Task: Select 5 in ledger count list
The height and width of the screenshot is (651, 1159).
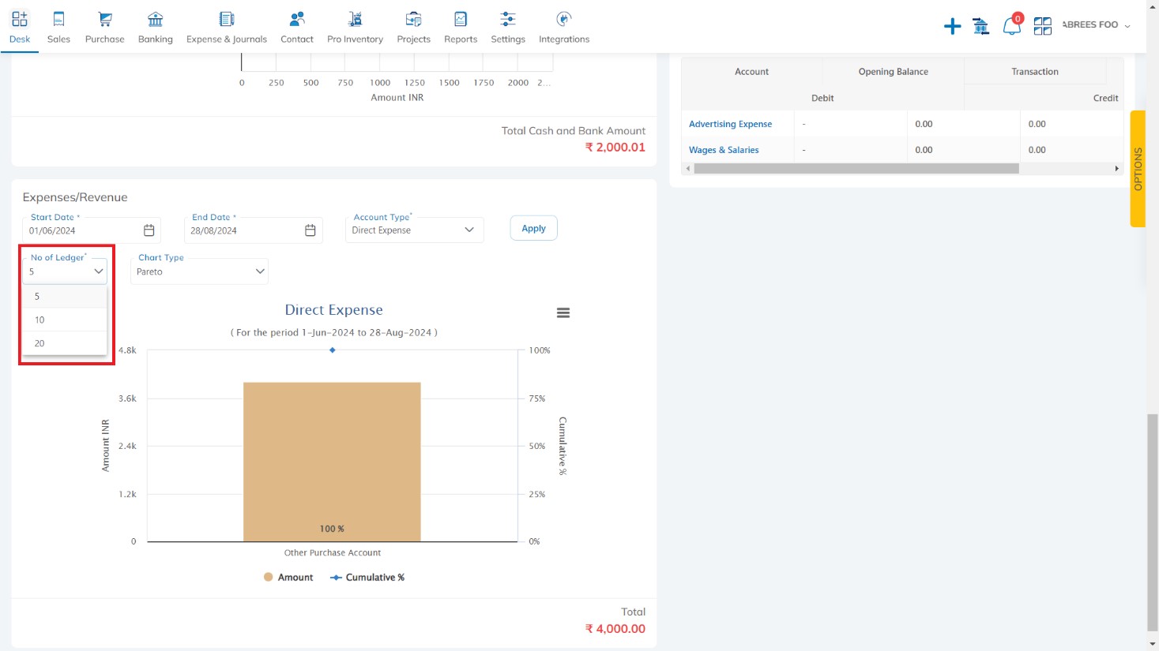Action: point(65,296)
